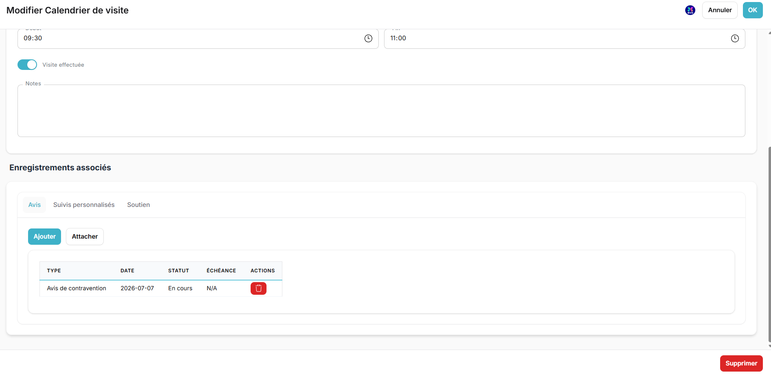The image size is (771, 374).
Task: Click the red Supprimer button
Action: [741, 363]
